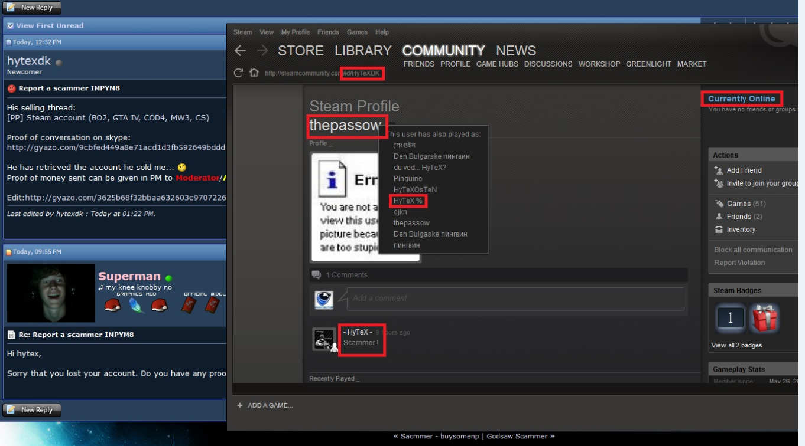Viewport: 805px width, 446px height.
Task: Click the Add a comment field
Action: tap(515, 299)
